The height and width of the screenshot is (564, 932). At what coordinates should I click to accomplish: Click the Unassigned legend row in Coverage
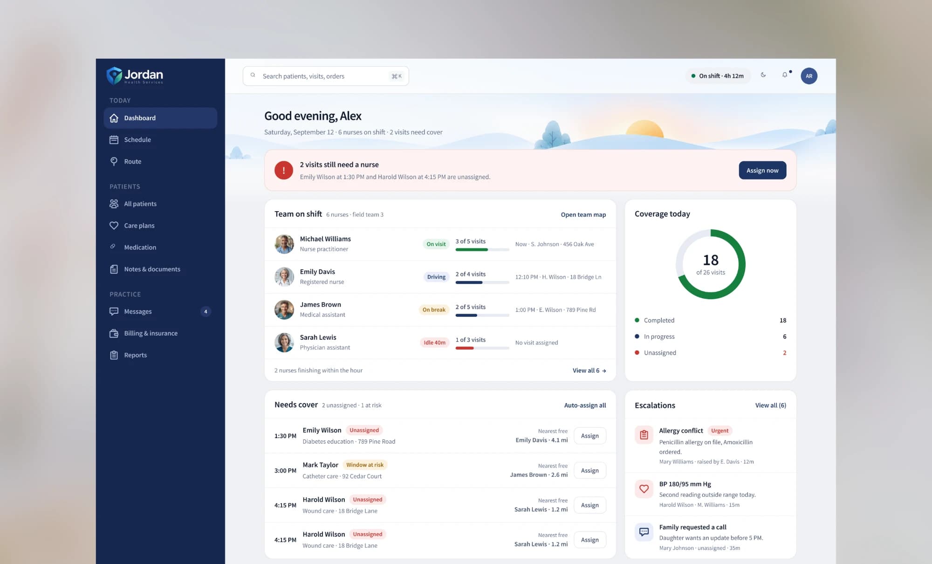point(710,353)
